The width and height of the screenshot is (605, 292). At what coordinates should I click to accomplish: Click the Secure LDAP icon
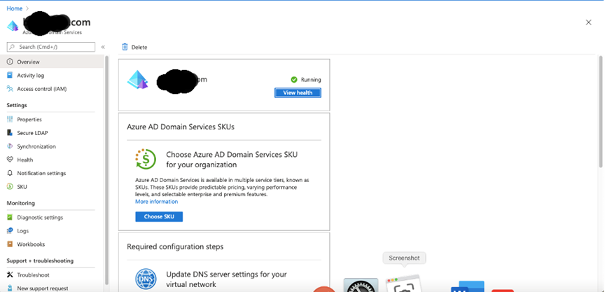click(x=10, y=132)
